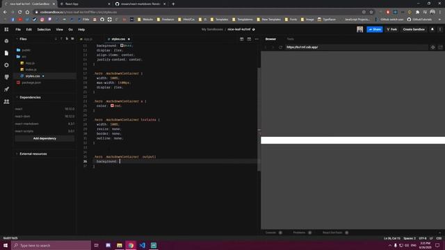445x250 pixels.
Task: Open the Configuration gear icon in sidebar
Action: 6,65
